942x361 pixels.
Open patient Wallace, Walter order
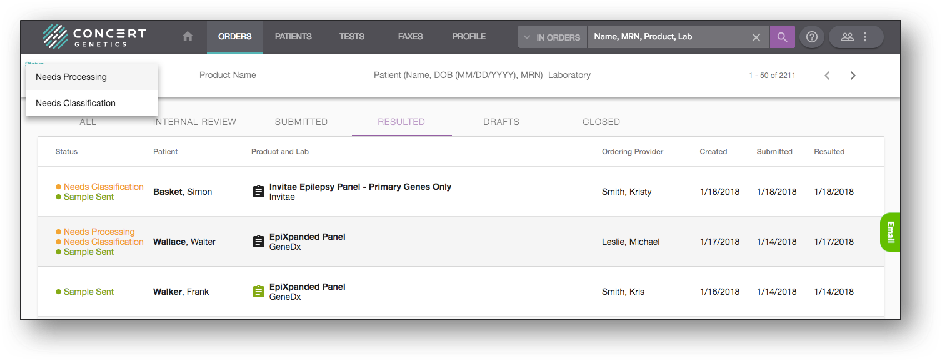coord(184,242)
